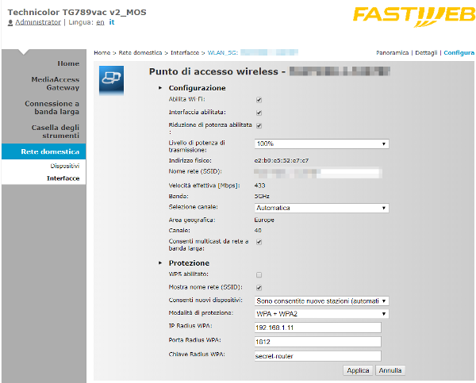Open Connessione a banda larga menu
Image resolution: width=476 pixels, height=383 pixels.
[52, 107]
